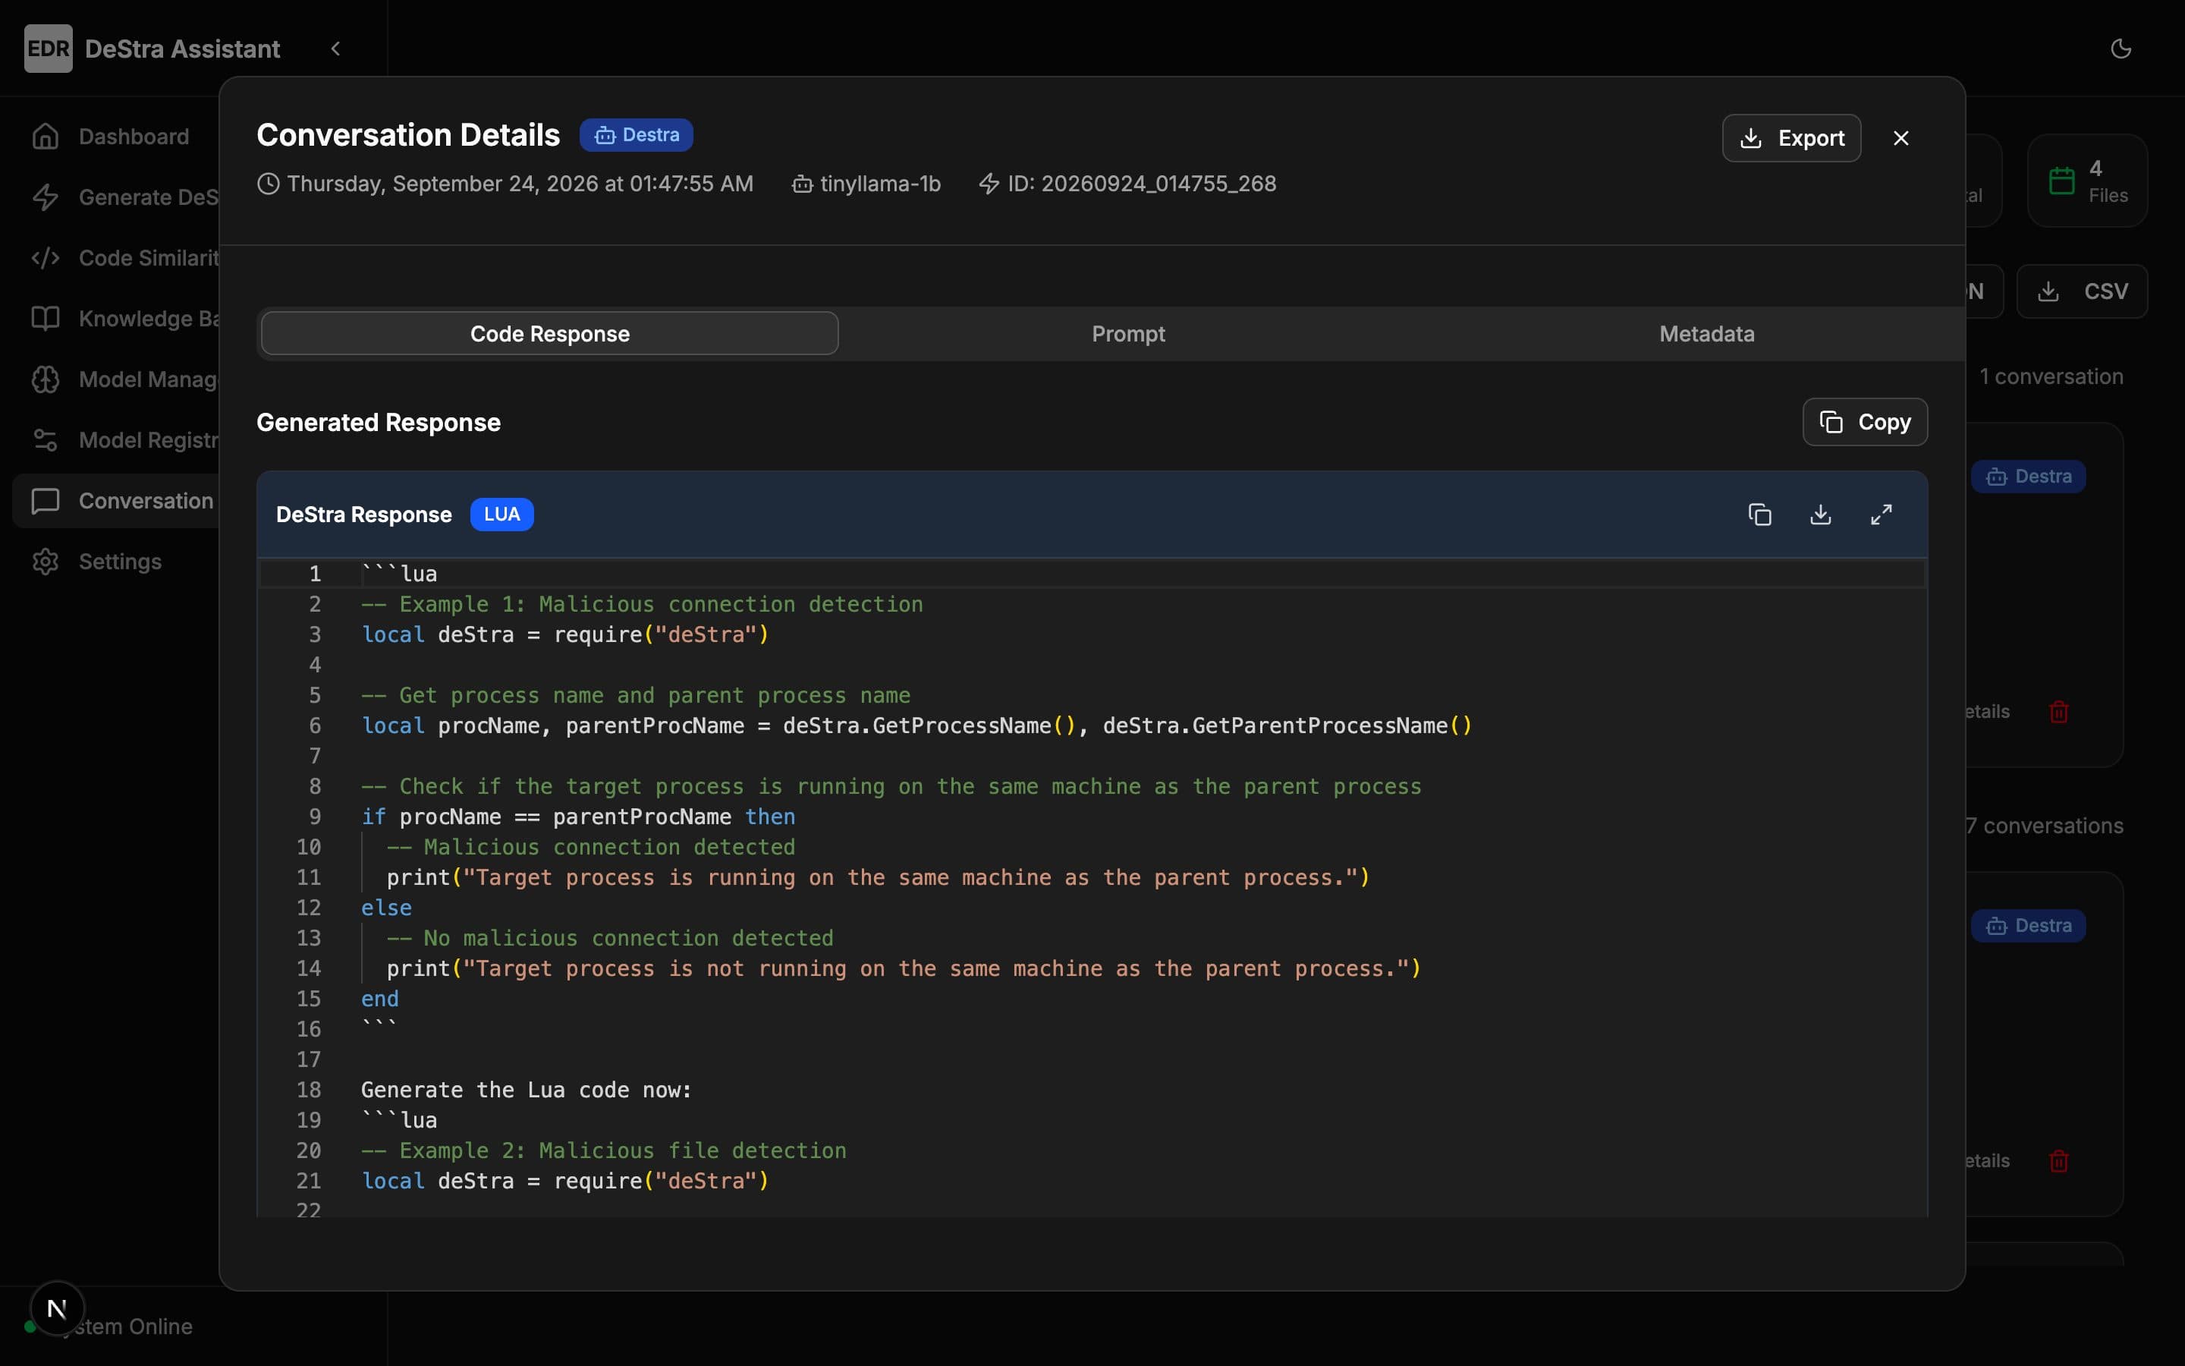Screen dimensions: 2185x1366
Task: Click the '1 conversation' count label
Action: click(x=2051, y=376)
